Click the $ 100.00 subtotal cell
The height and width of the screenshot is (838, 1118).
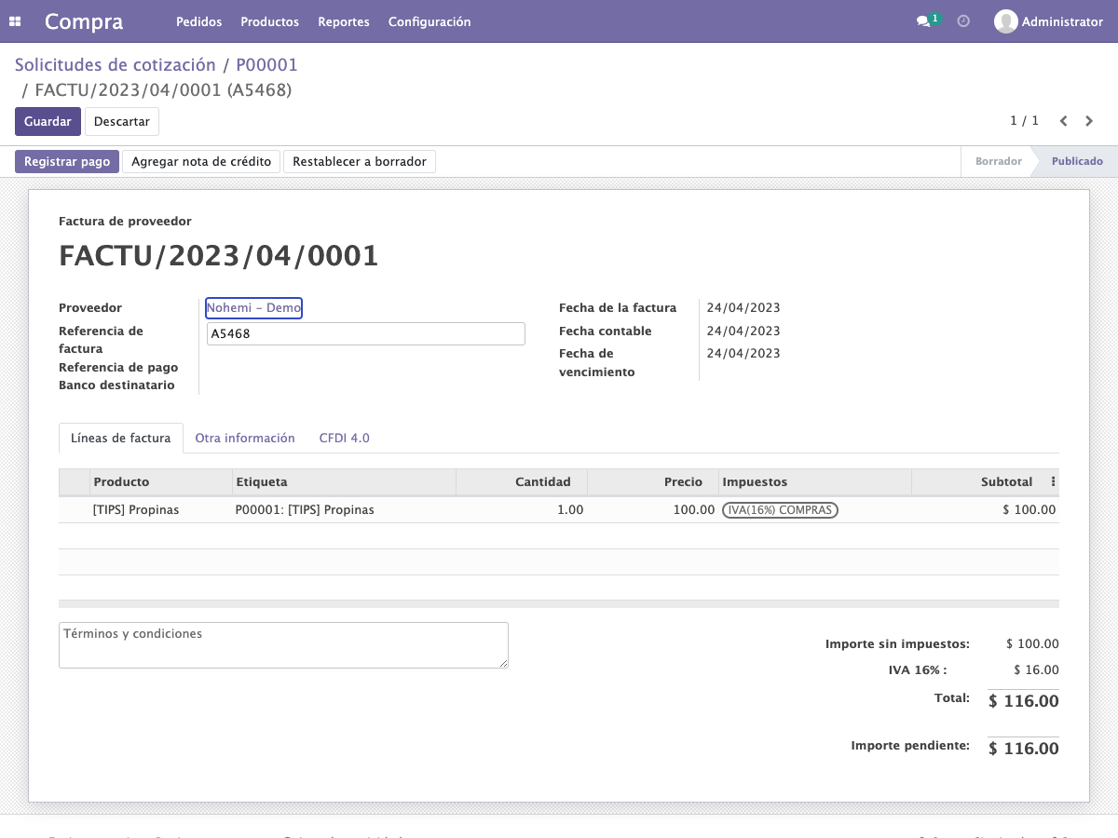[985, 510]
